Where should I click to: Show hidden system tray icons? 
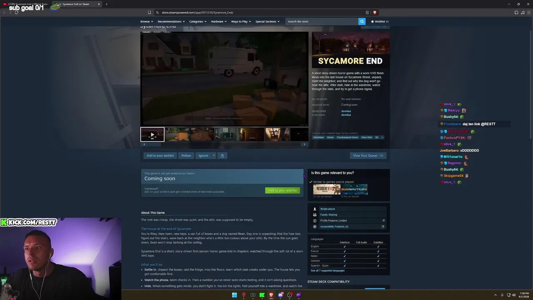click(x=496, y=295)
